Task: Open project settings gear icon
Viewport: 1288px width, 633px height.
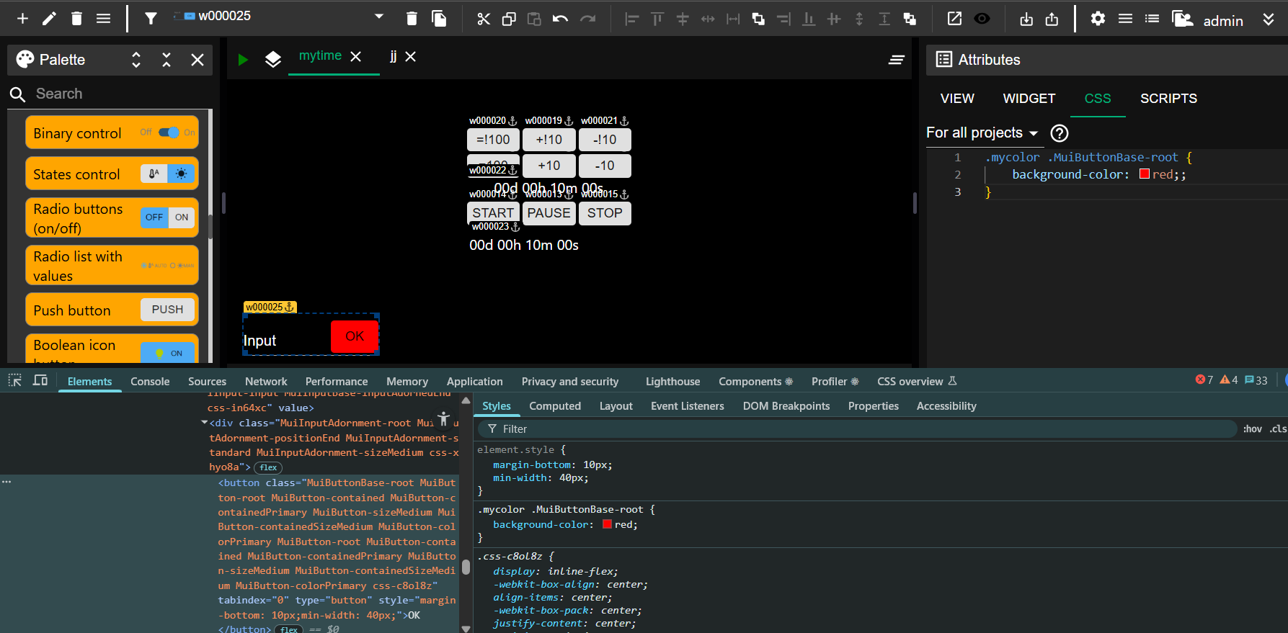Action: (x=1098, y=19)
